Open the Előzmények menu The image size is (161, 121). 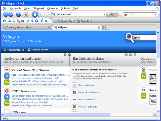tap(38, 8)
